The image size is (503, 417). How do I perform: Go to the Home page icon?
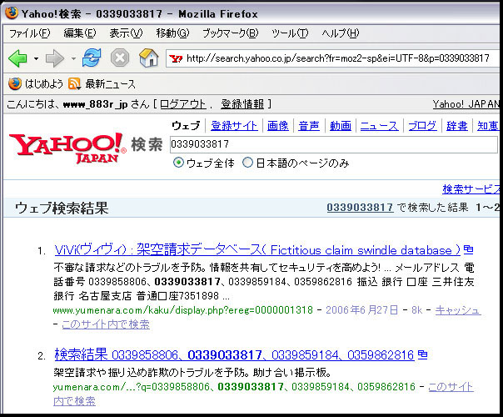(x=148, y=58)
